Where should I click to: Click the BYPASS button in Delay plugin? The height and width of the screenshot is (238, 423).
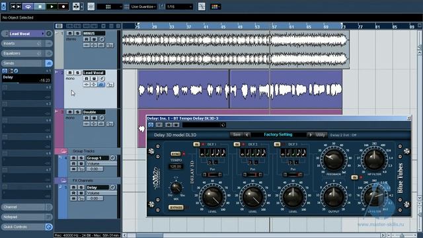point(176,207)
